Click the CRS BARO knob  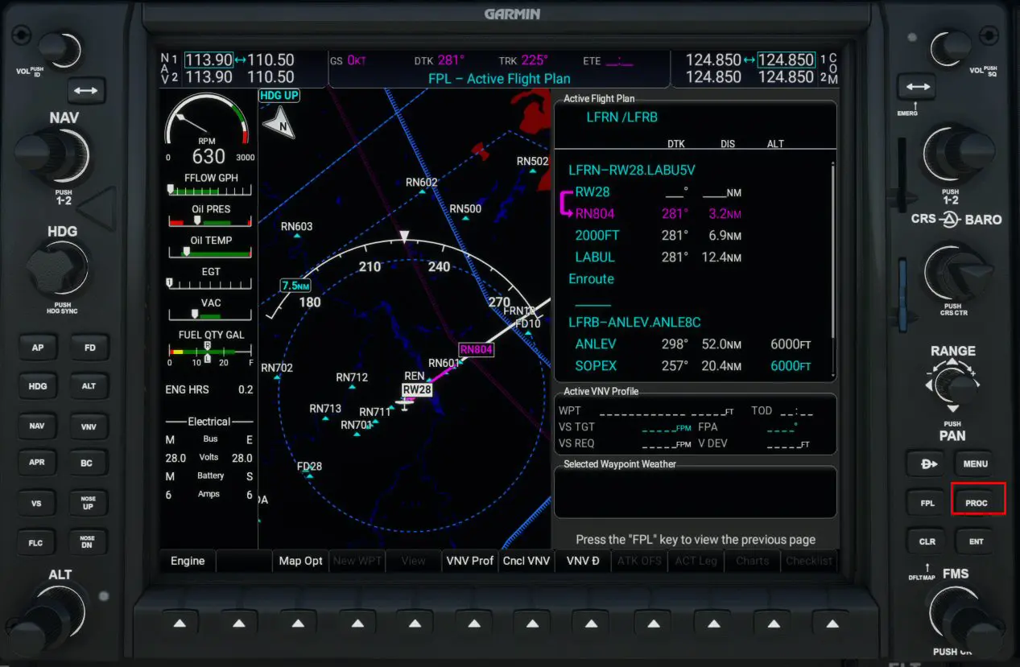[956, 274]
